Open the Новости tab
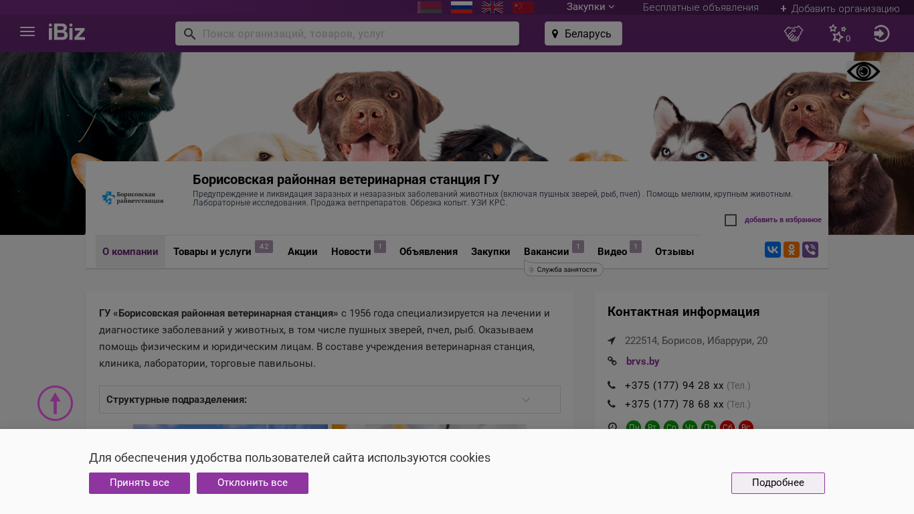The width and height of the screenshot is (914, 514). [359, 252]
